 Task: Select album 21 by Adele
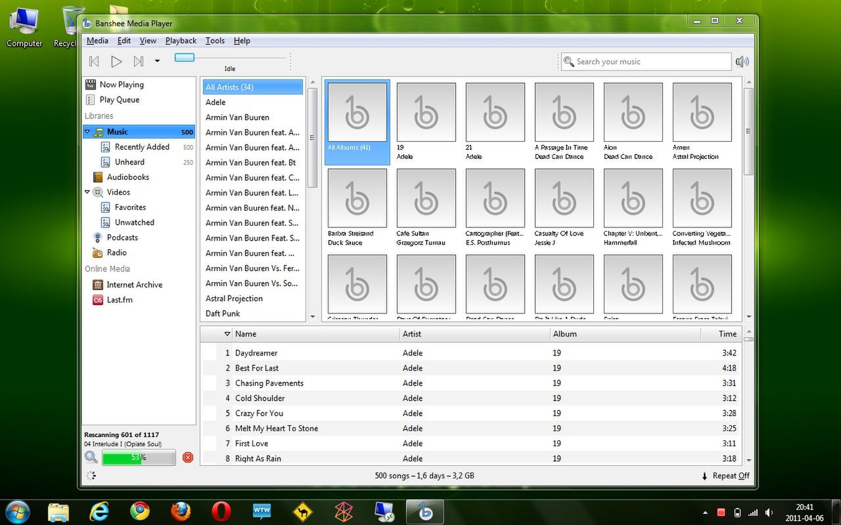pos(495,121)
